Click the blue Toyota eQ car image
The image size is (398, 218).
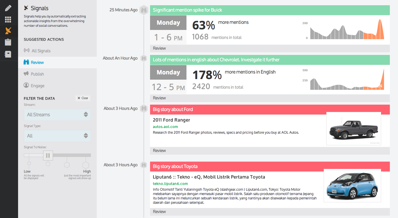point(352,185)
